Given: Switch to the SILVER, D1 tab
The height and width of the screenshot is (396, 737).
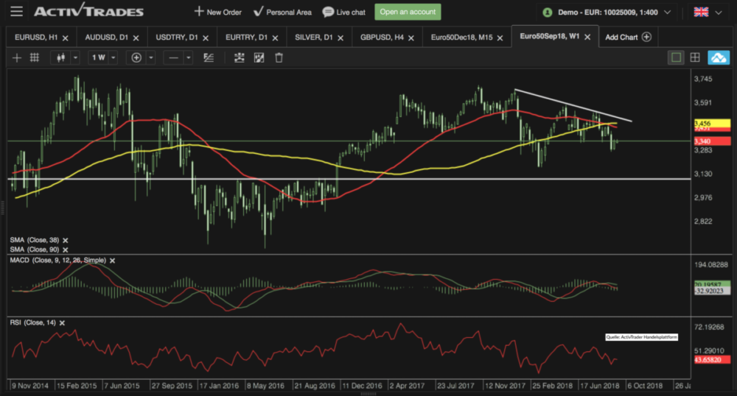Looking at the screenshot, I should click(313, 37).
